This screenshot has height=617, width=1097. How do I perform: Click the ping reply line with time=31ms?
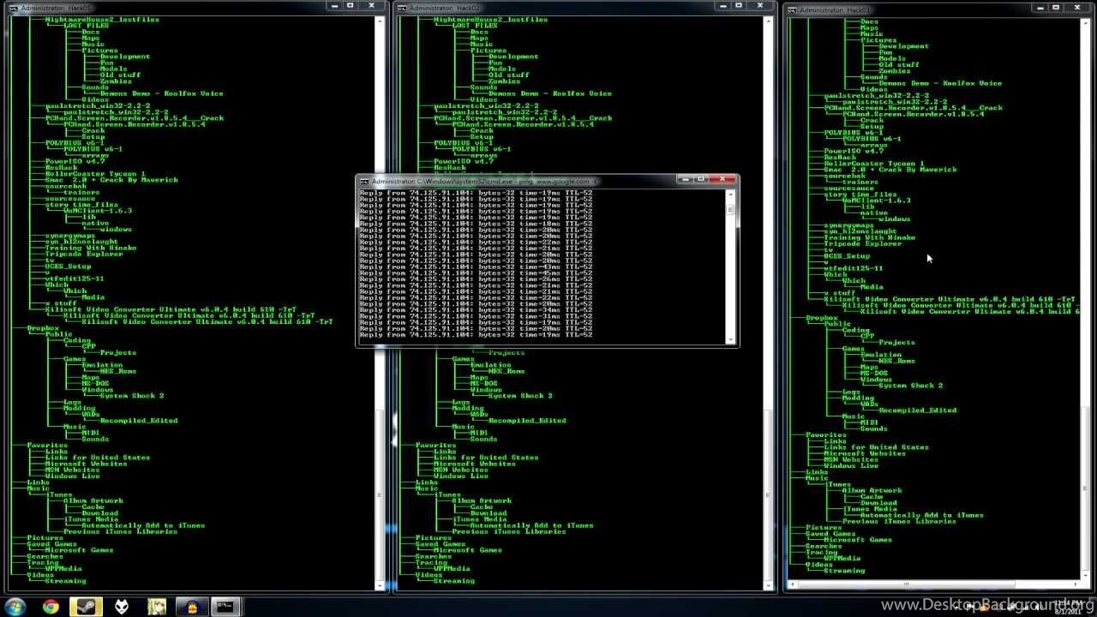[x=476, y=316]
